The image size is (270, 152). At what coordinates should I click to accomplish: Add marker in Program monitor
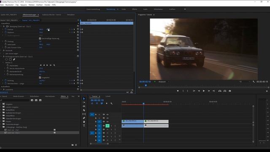[178, 91]
